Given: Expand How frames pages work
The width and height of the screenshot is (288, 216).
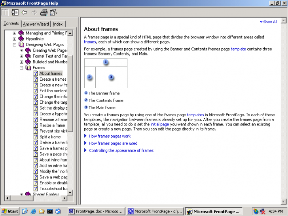Looking at the screenshot, I should coord(110,136).
